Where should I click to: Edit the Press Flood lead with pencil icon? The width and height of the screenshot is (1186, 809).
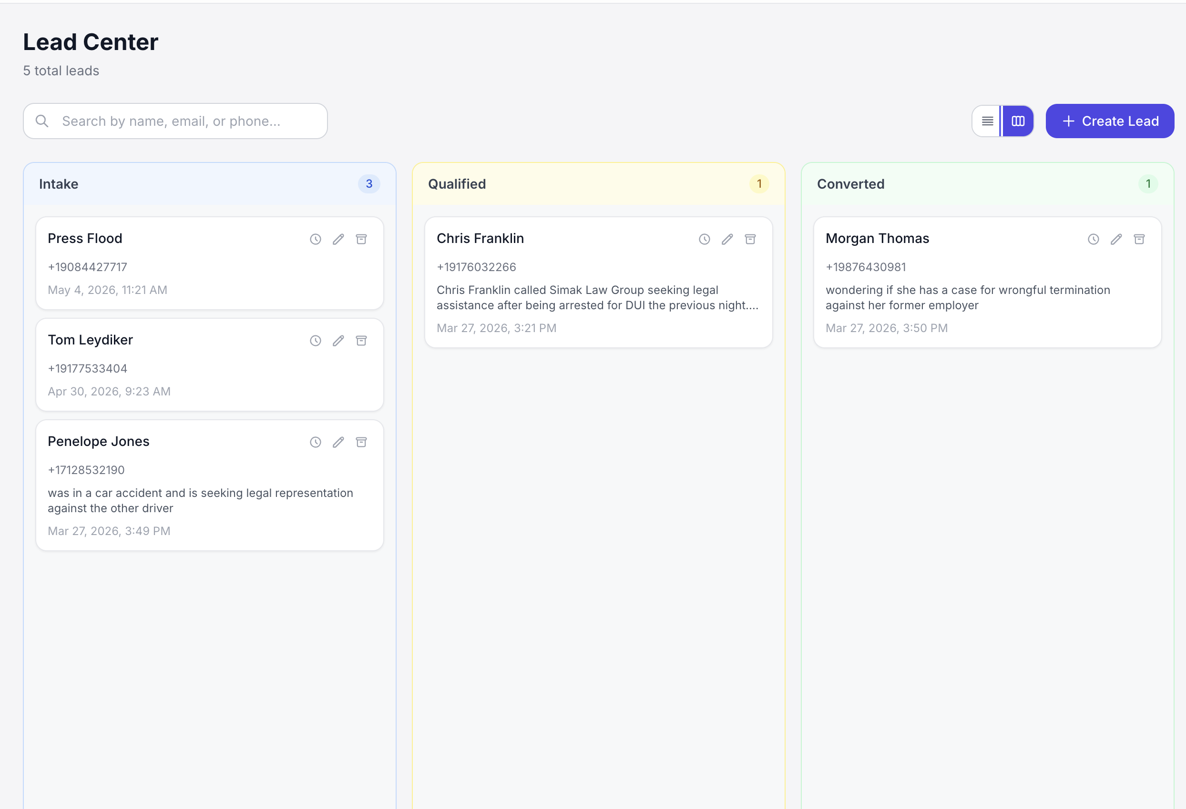[x=338, y=239]
